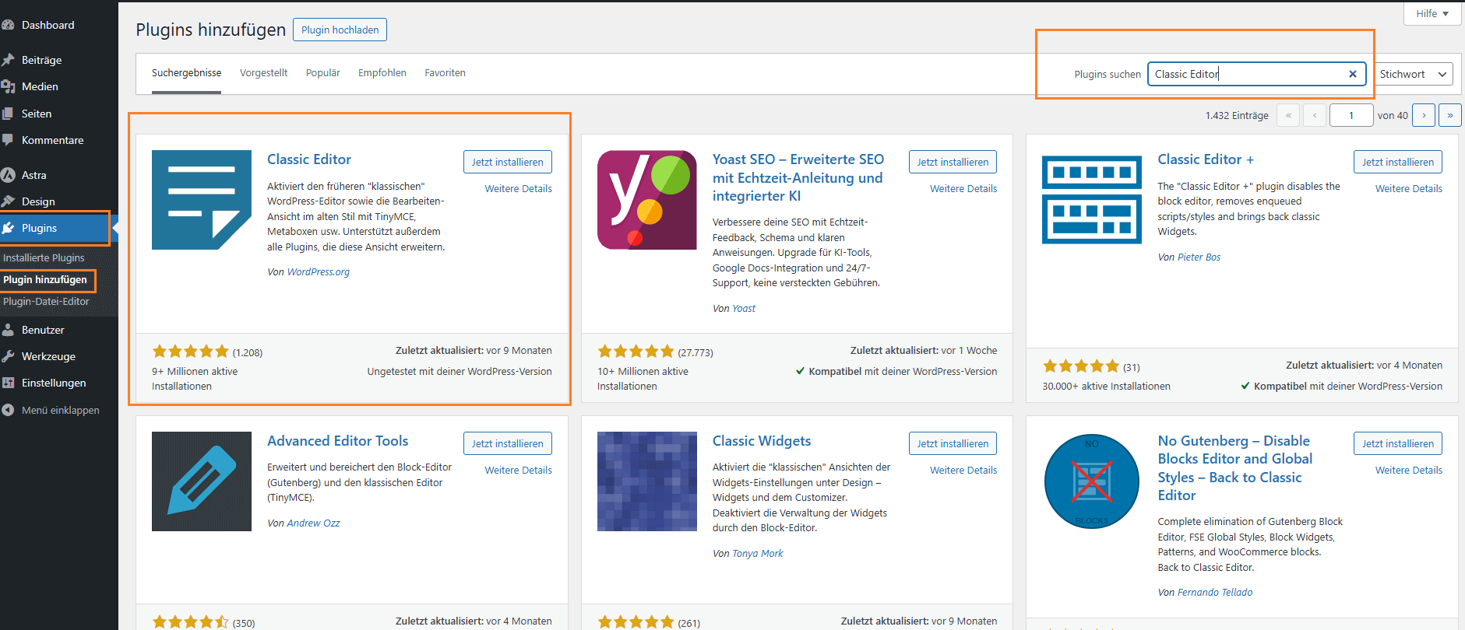
Task: Open Installierte Plugins submenu item
Action: [x=44, y=257]
